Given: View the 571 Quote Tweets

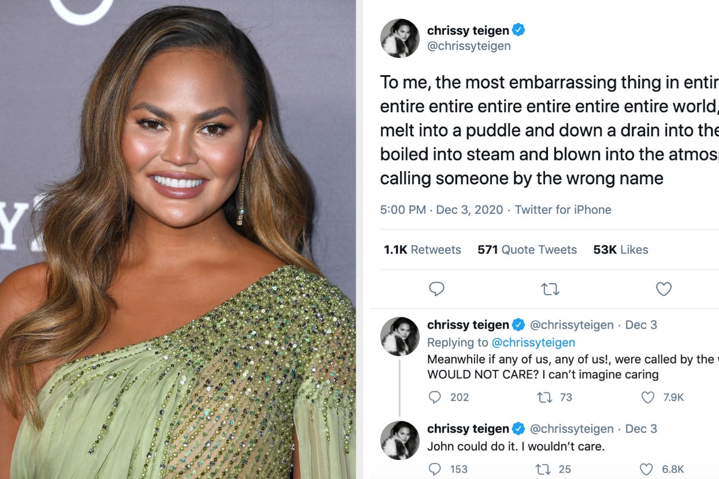Looking at the screenshot, I should (527, 250).
